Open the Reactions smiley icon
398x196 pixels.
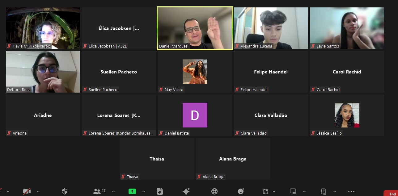coord(241,191)
